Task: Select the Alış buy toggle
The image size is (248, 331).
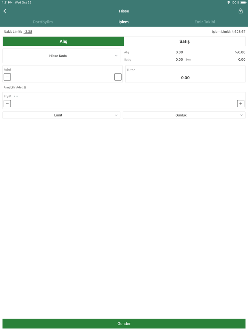Action: [63, 41]
